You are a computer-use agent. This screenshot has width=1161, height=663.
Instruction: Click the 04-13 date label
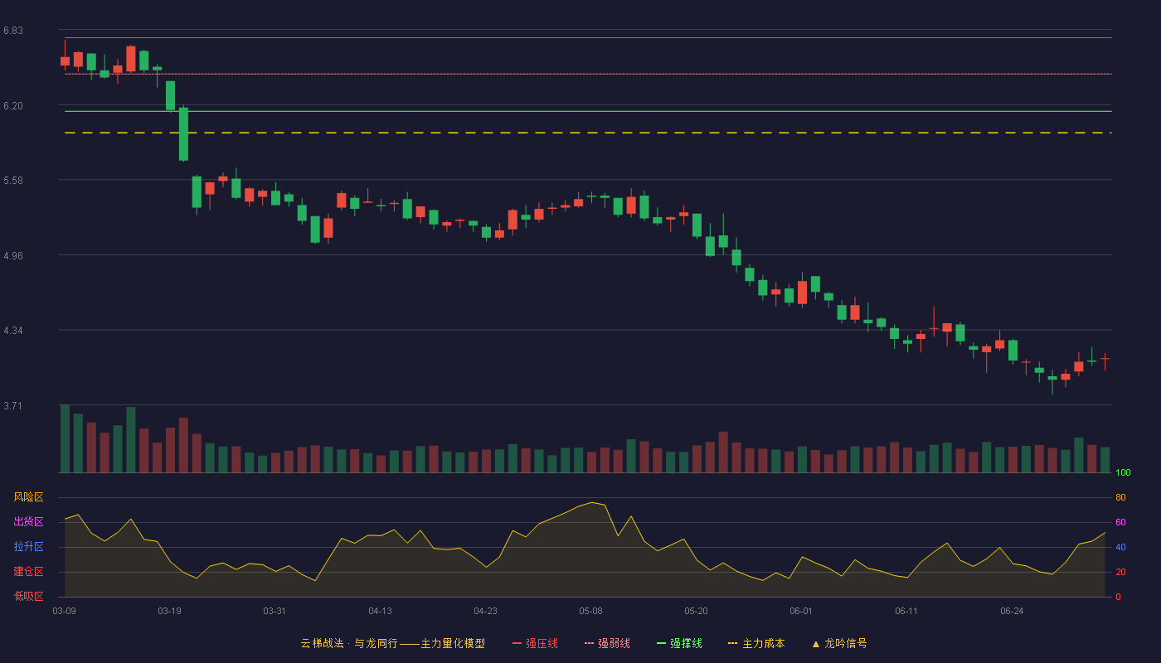click(380, 611)
